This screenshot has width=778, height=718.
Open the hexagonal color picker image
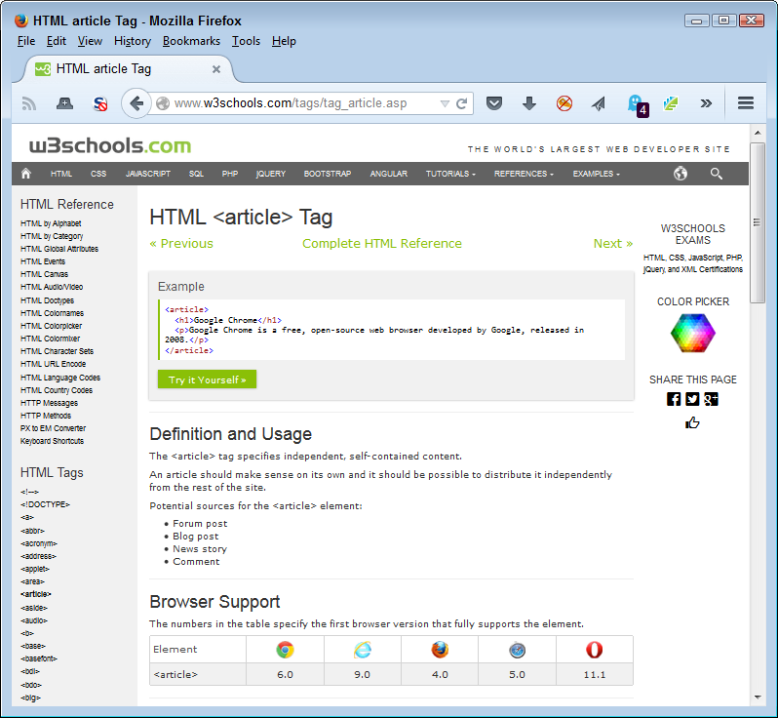point(692,333)
